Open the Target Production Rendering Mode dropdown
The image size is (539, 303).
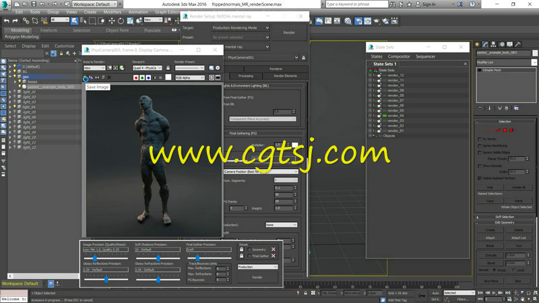[x=241, y=28]
